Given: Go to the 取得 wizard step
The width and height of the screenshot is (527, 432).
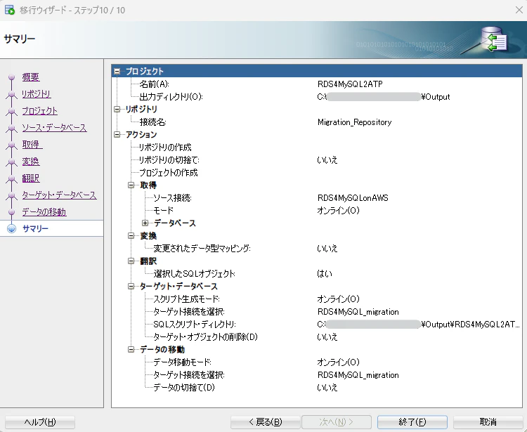Looking at the screenshot, I should pos(32,145).
